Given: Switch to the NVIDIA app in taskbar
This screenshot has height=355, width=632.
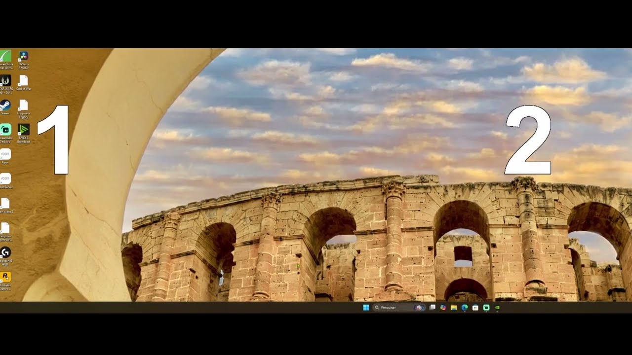Looking at the screenshot, I should click(497, 308).
